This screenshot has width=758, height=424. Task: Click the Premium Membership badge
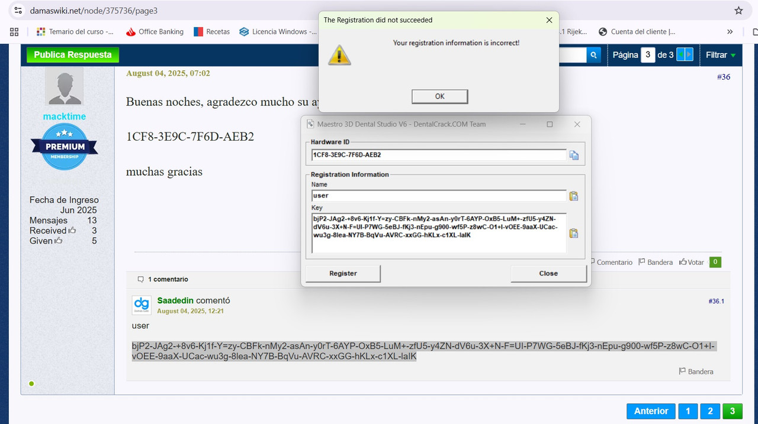(65, 147)
